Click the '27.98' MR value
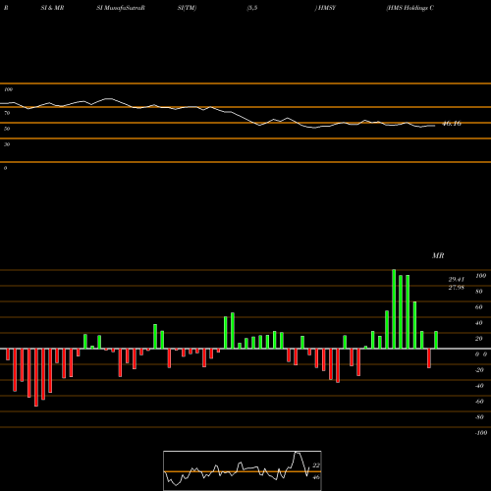491x491 pixels. tap(457, 288)
